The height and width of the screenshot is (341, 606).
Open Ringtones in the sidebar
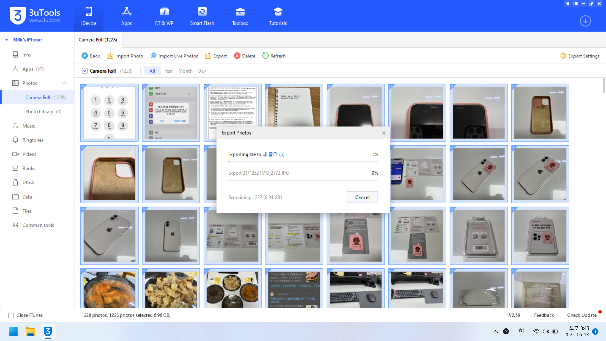point(33,140)
